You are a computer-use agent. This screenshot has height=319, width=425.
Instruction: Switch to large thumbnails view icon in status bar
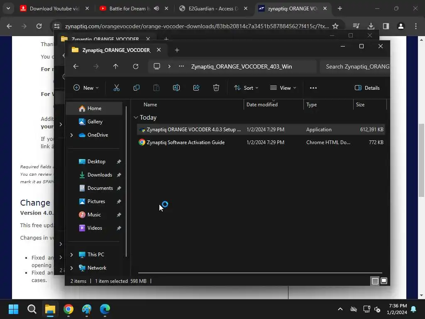[384, 281]
